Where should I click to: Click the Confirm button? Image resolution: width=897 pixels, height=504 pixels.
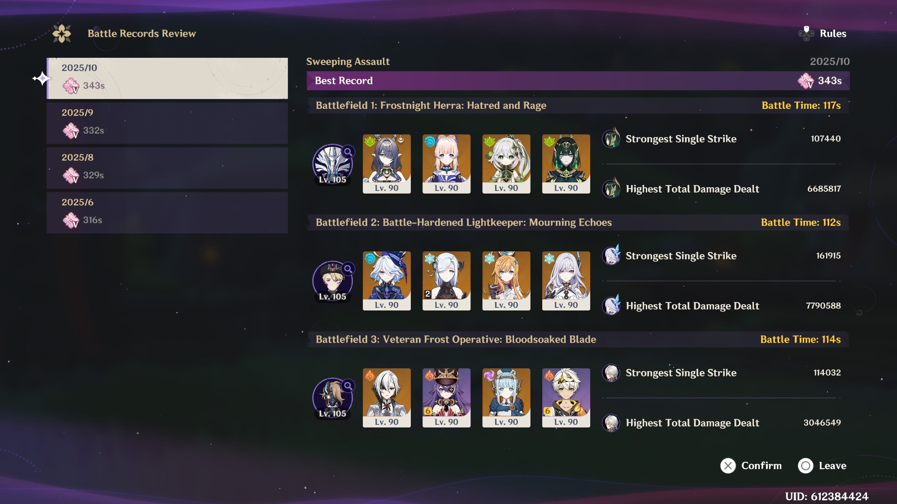pos(751,466)
